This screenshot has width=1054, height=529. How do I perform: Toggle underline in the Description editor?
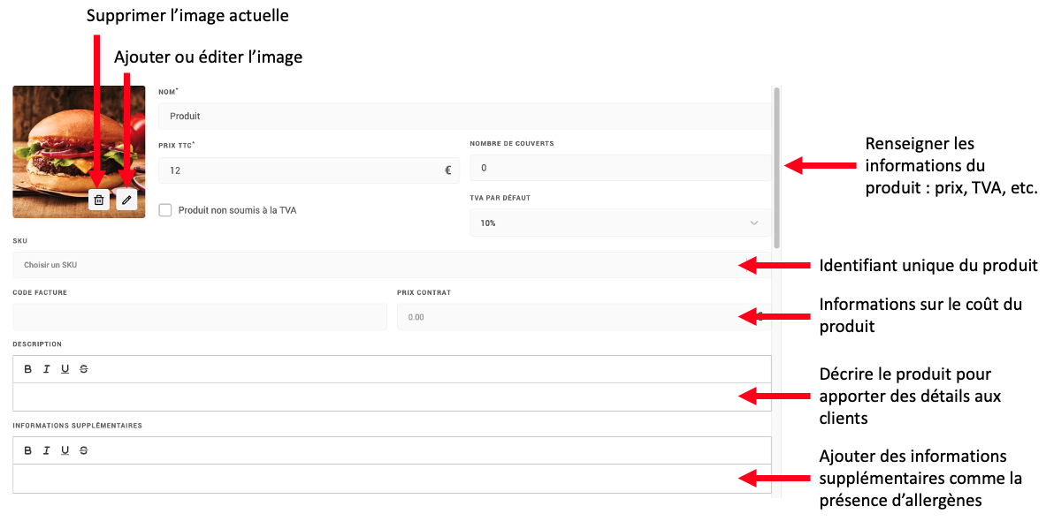(65, 369)
